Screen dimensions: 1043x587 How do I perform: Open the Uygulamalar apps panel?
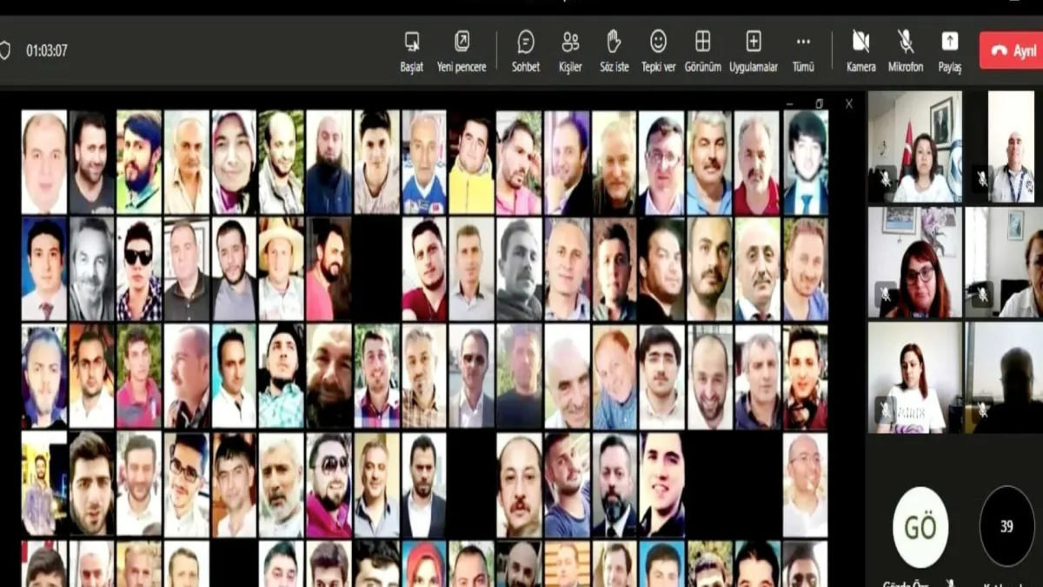pos(753,42)
